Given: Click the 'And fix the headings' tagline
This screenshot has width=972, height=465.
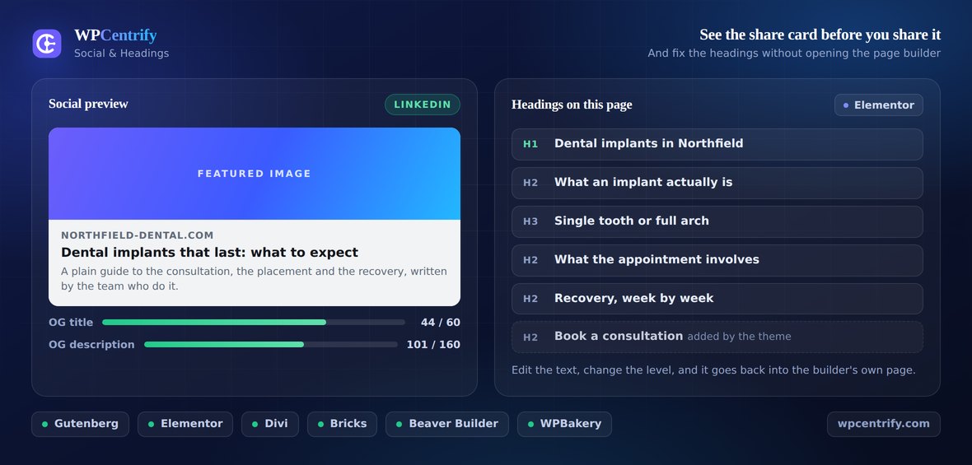Looking at the screenshot, I should pos(794,53).
